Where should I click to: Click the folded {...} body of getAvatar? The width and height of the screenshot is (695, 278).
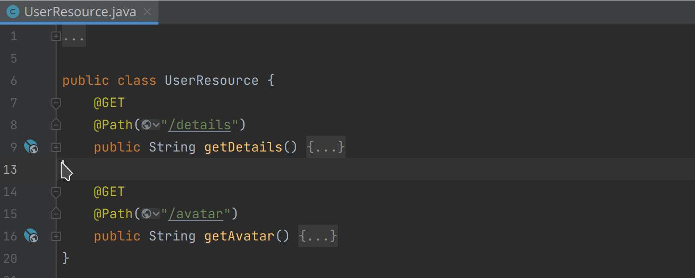[318, 236]
